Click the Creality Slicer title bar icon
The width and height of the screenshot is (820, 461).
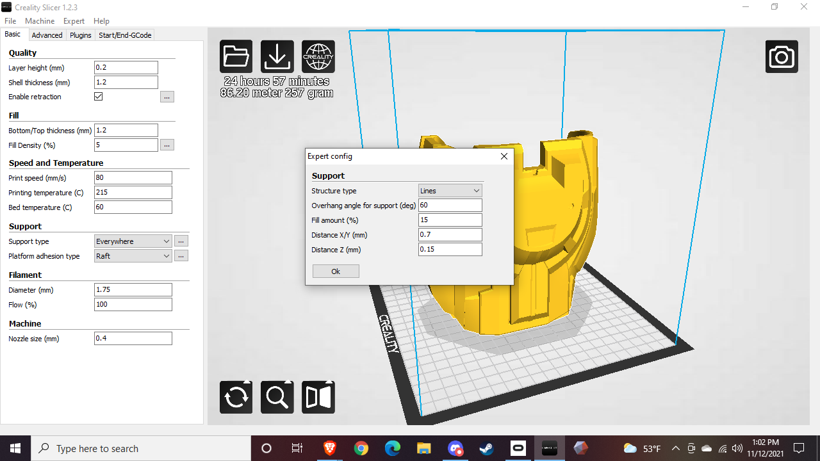[6, 7]
